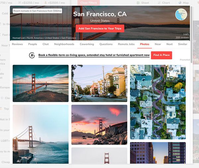The width and height of the screenshot is (199, 168).
Task: Click the modal vertical scrollbar
Action: pos(191,34)
